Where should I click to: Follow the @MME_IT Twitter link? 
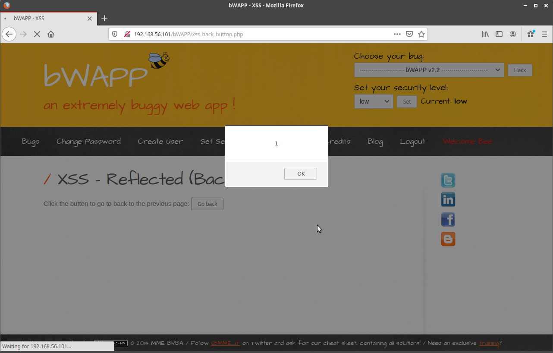point(225,343)
